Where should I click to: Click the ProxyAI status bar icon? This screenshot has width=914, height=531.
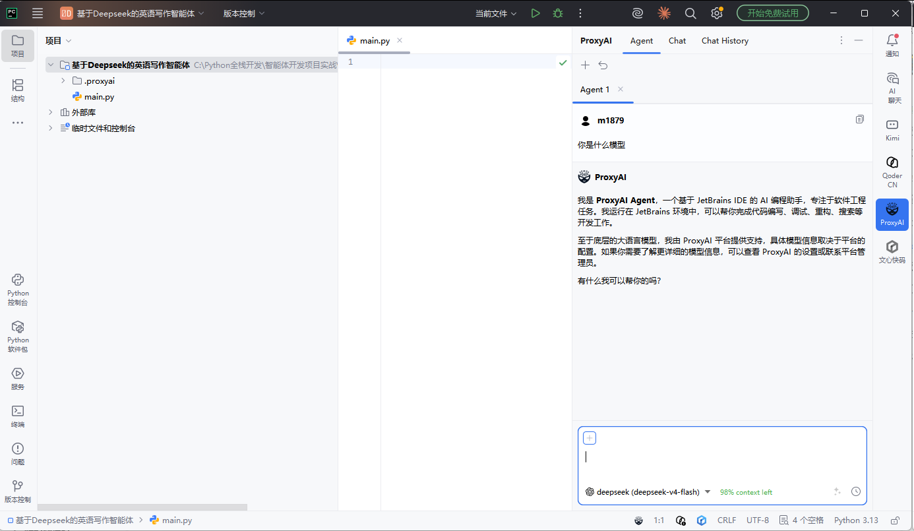[638, 520]
